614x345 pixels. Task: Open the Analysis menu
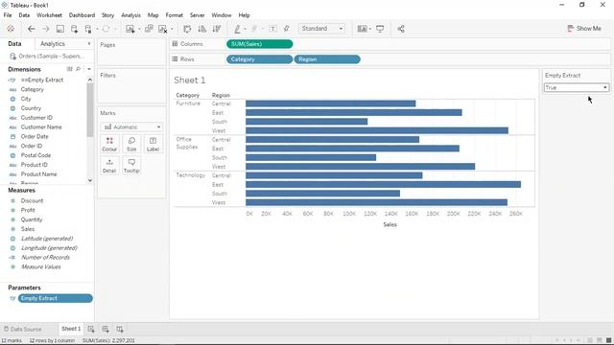[x=130, y=15]
